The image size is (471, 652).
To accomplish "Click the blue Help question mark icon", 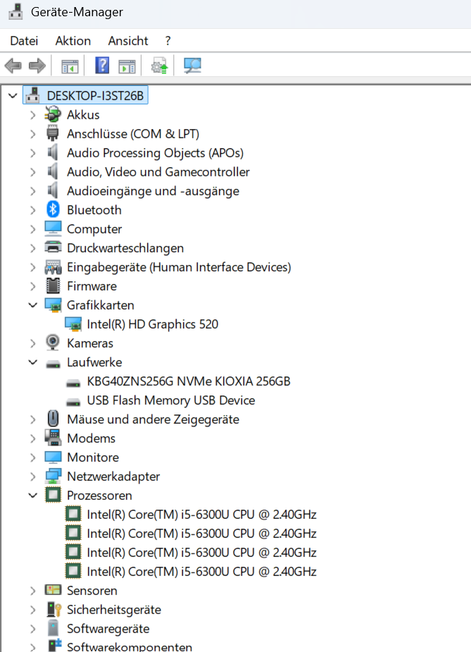I will [x=102, y=66].
